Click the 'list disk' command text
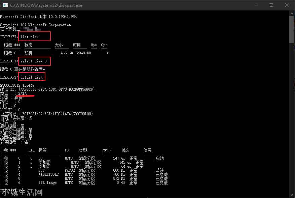 29,37
